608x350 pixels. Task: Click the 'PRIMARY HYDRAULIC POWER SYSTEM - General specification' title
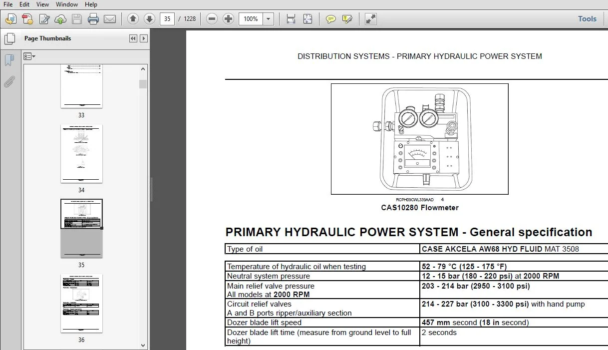click(x=409, y=232)
